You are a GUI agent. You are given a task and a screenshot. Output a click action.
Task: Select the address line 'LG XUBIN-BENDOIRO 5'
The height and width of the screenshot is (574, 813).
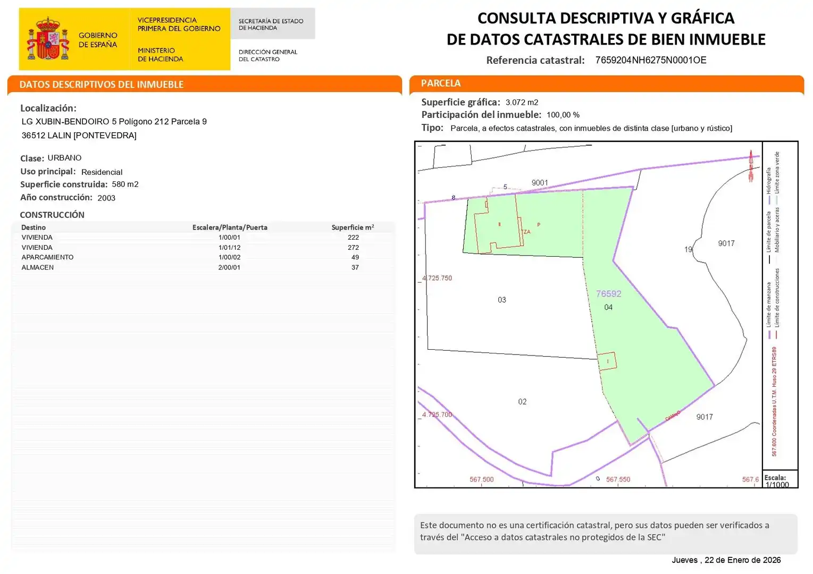(x=69, y=122)
